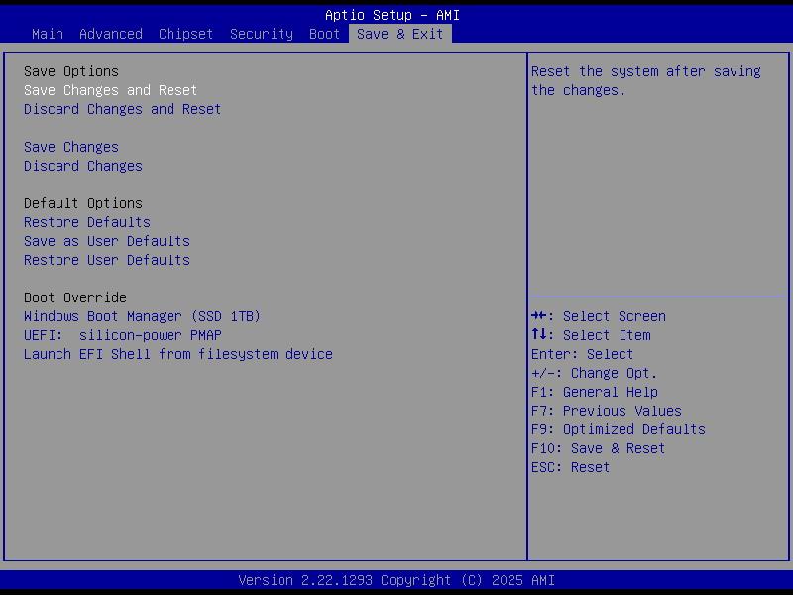Click the 'Aptio Setup - AMI' title

coord(393,15)
